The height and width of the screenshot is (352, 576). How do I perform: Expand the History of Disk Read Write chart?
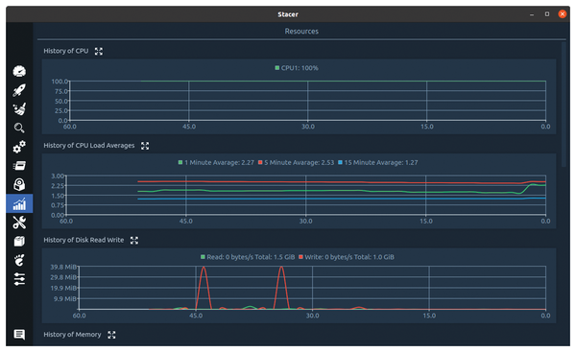[x=134, y=241]
